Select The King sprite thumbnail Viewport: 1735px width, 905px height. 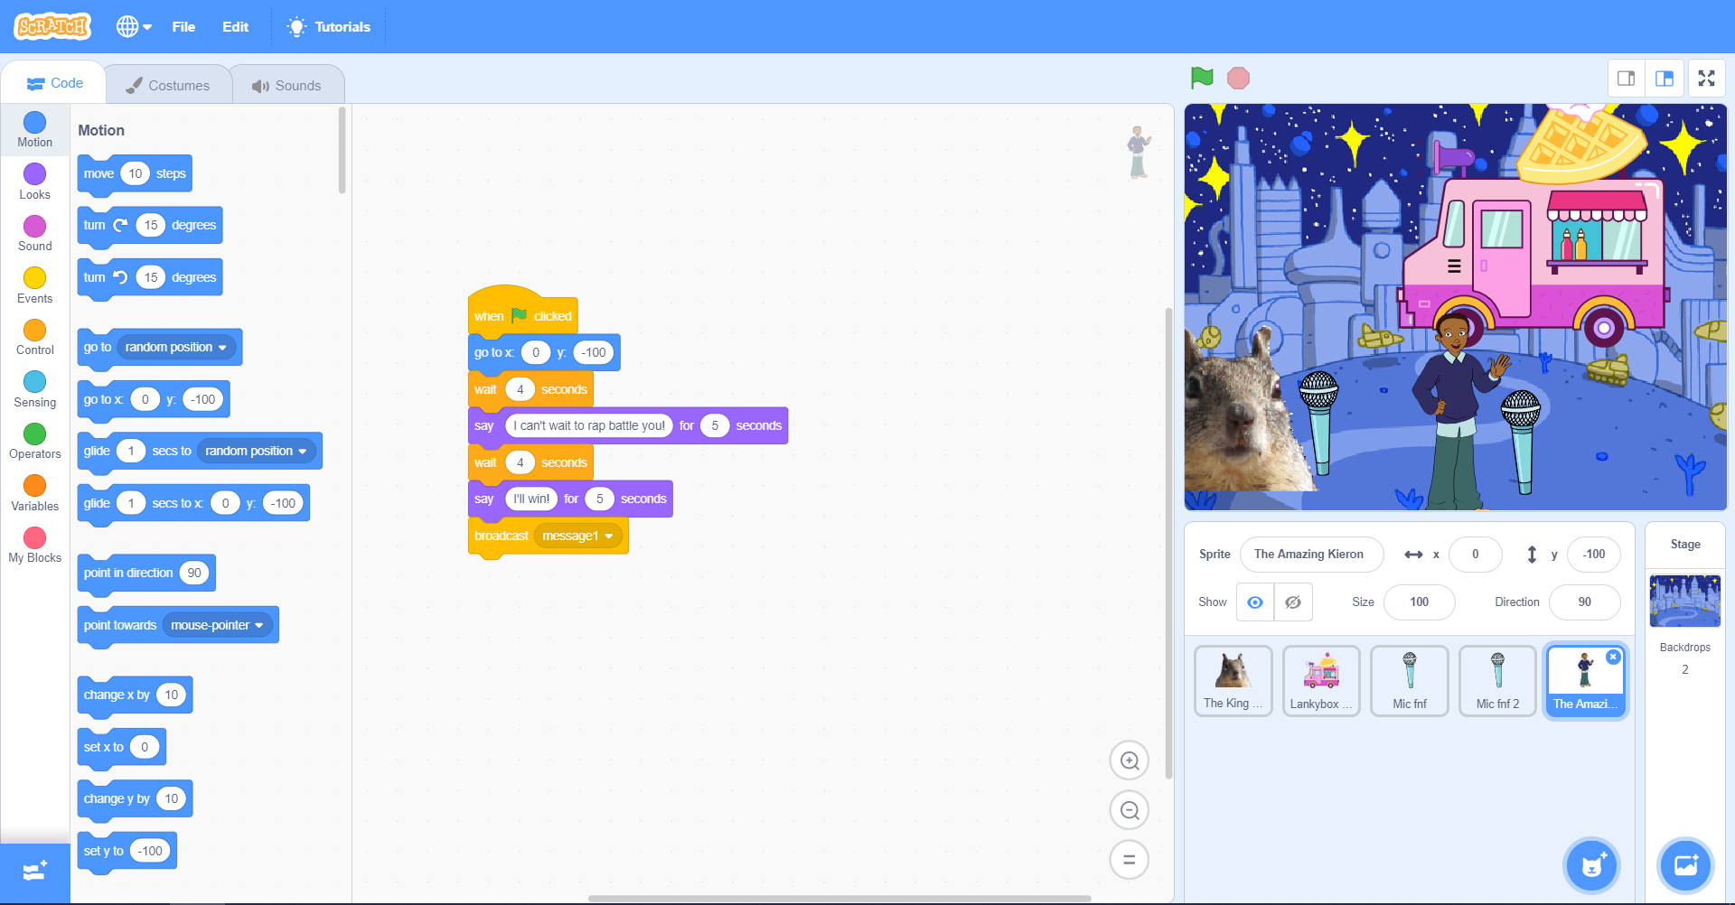click(x=1233, y=681)
